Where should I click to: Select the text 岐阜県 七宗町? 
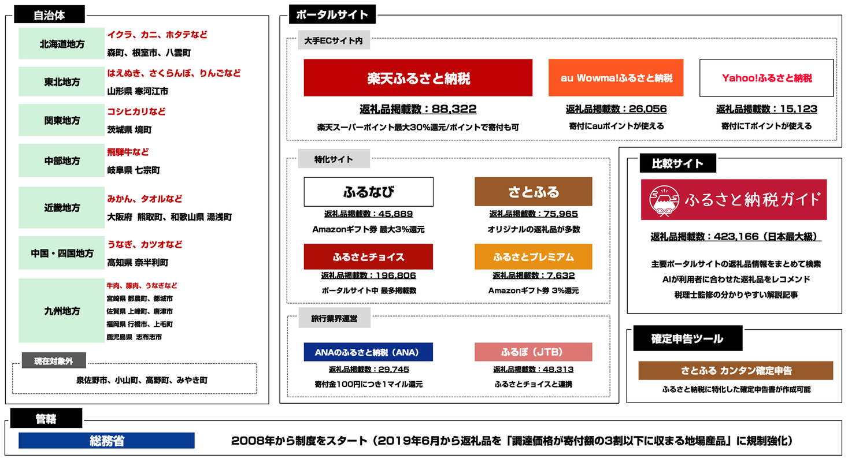(134, 170)
